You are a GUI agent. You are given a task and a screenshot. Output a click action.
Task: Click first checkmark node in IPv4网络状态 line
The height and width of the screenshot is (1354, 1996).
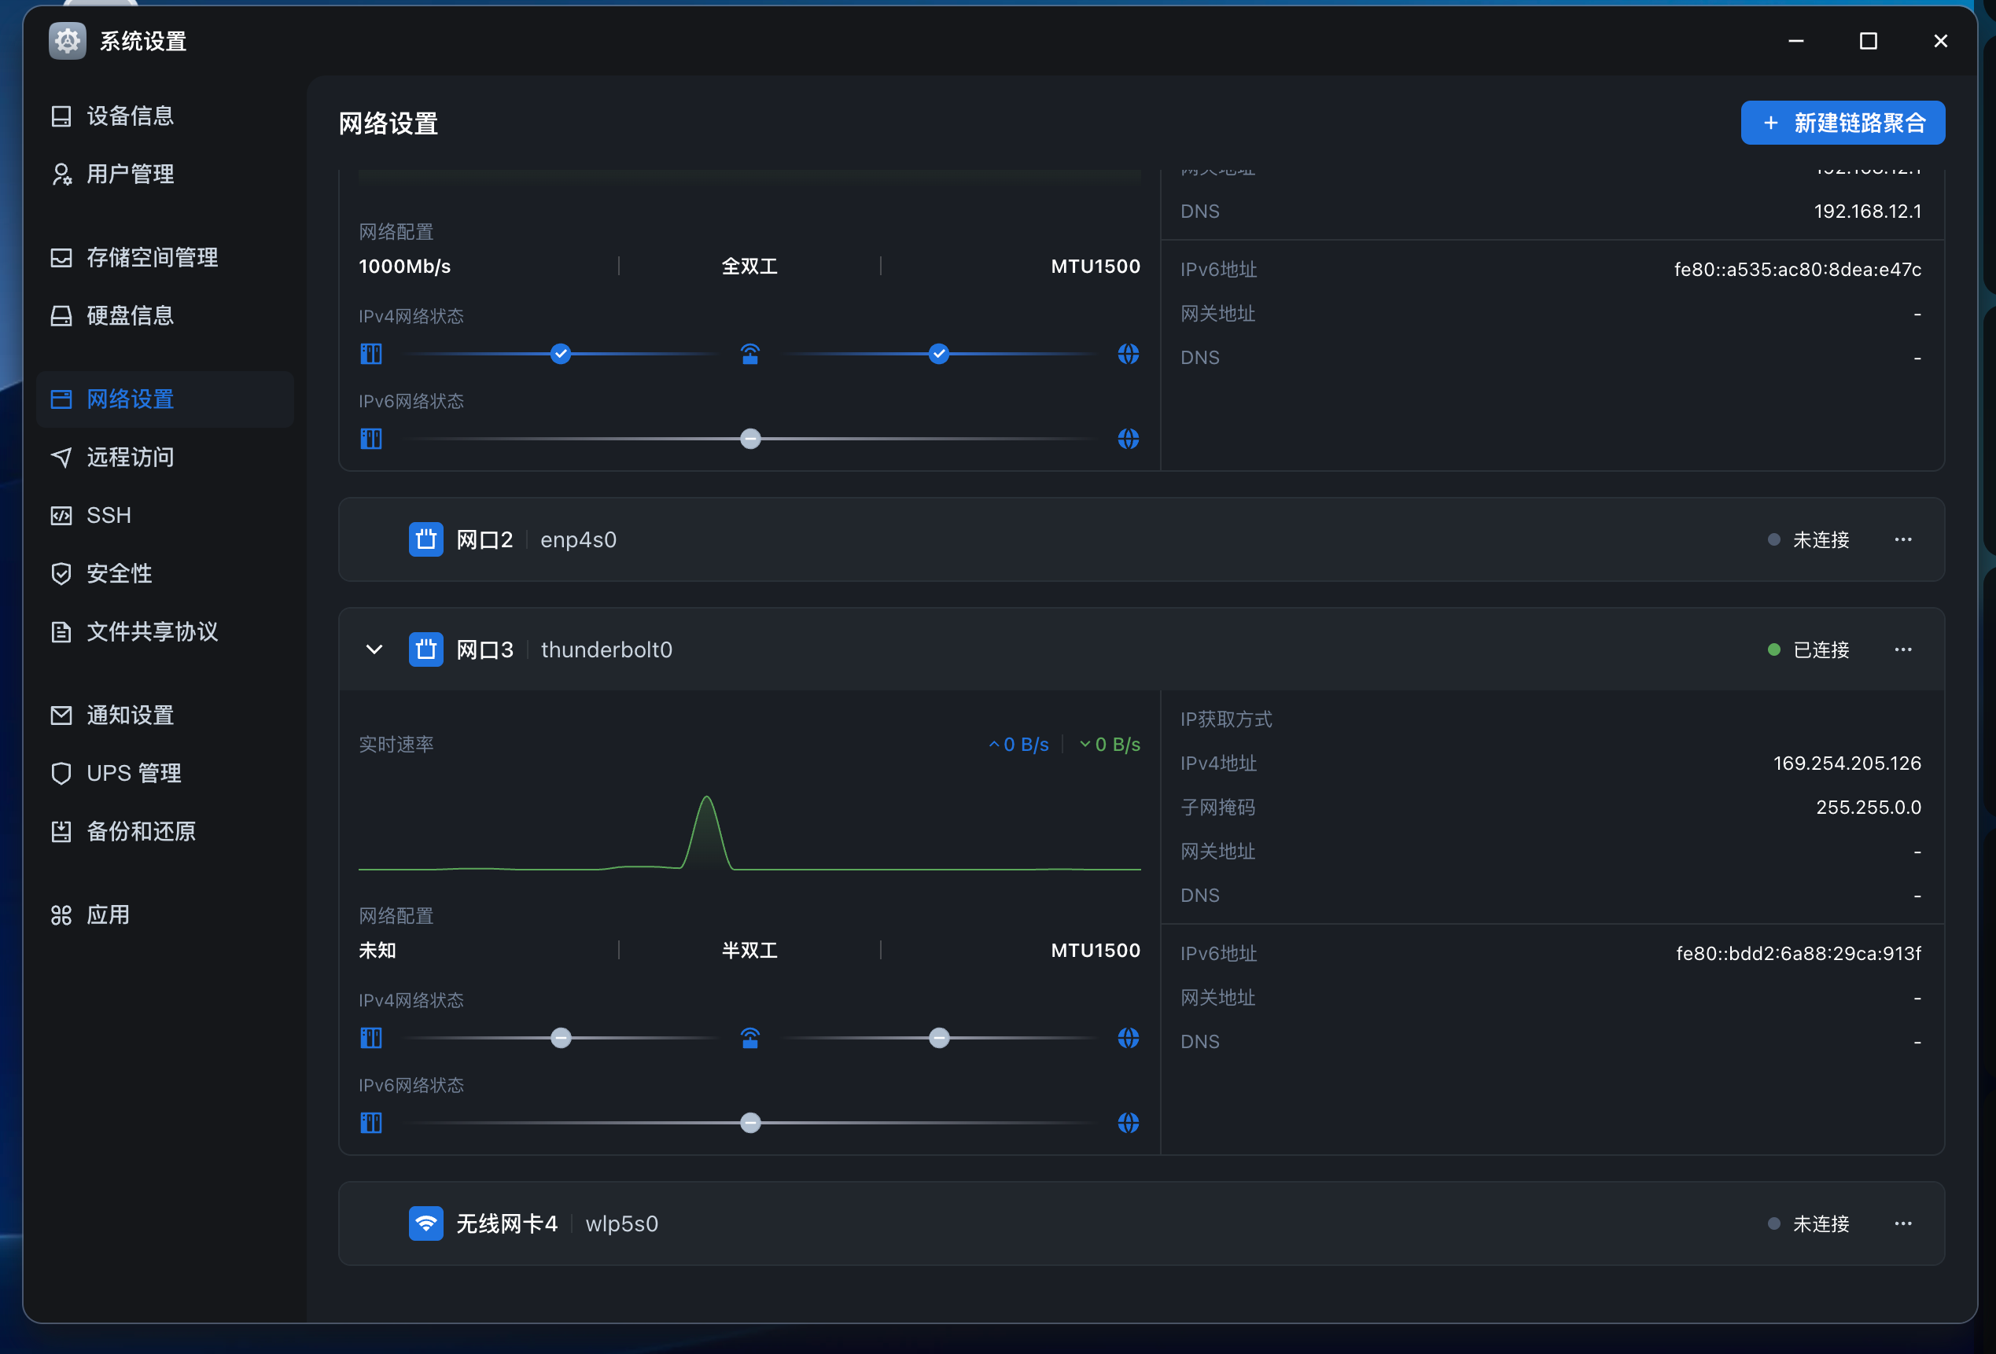(x=560, y=354)
